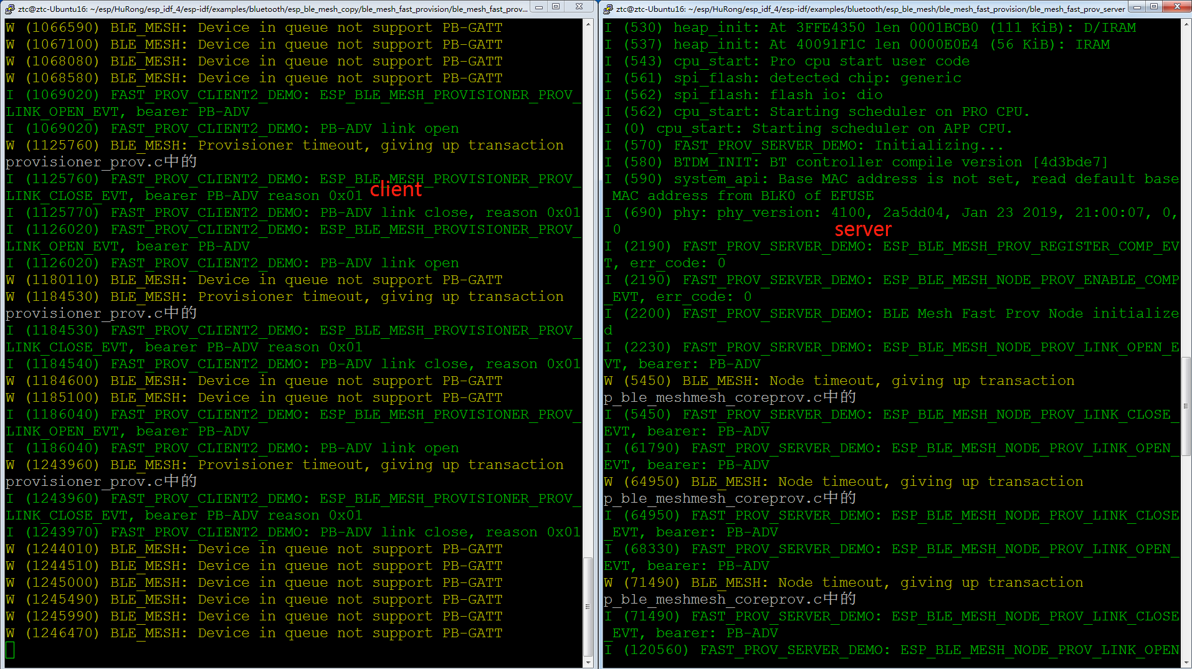
Task: Click server "(562) spi_flash: flash io: dio" line
Action: [x=743, y=95]
